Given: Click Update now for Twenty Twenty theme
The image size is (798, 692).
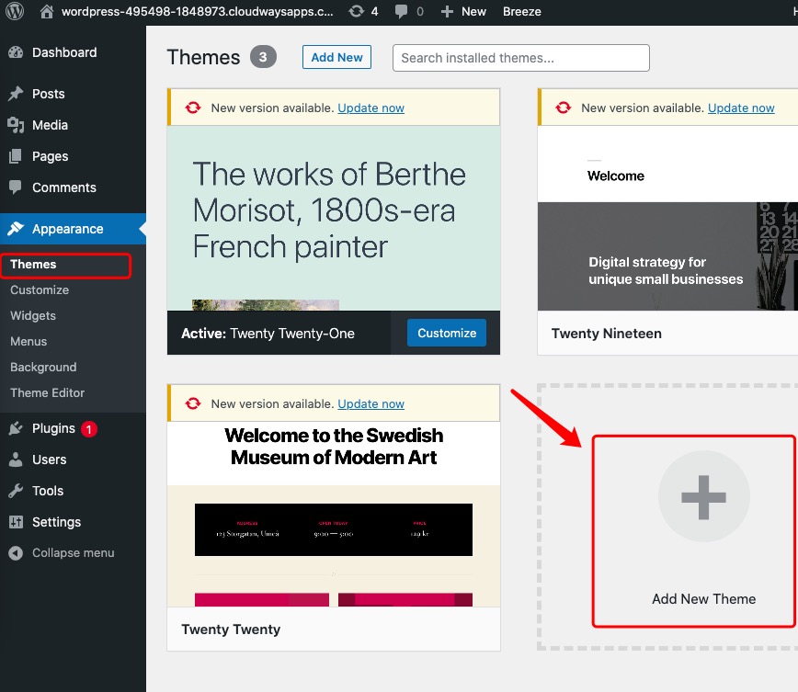Looking at the screenshot, I should coord(371,404).
